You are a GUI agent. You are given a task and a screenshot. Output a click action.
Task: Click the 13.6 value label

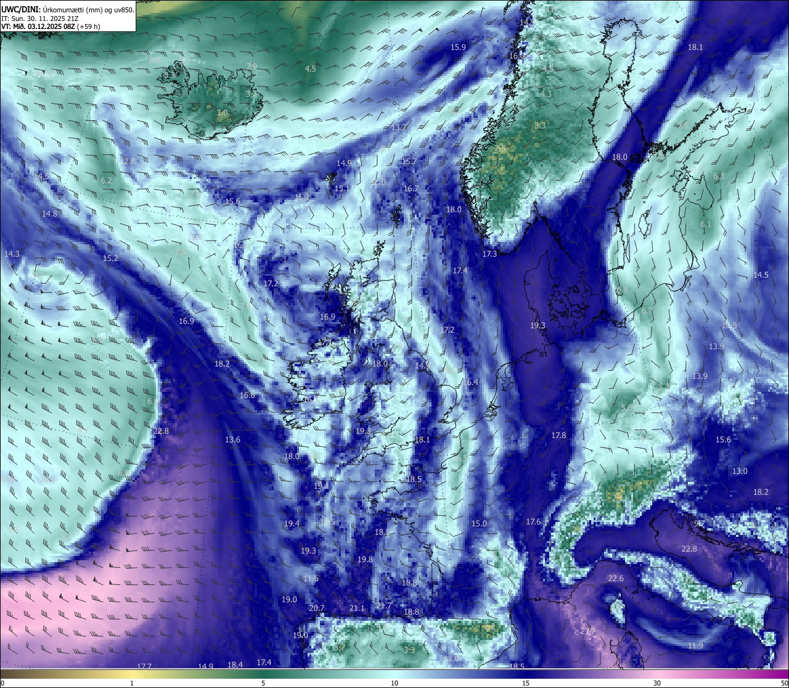tap(232, 439)
